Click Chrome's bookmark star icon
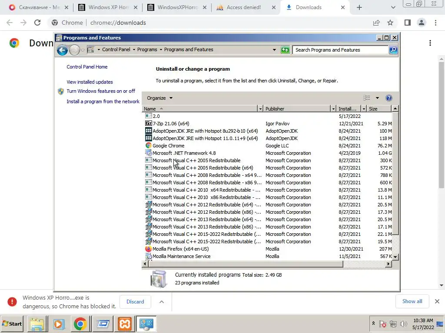 [390, 23]
